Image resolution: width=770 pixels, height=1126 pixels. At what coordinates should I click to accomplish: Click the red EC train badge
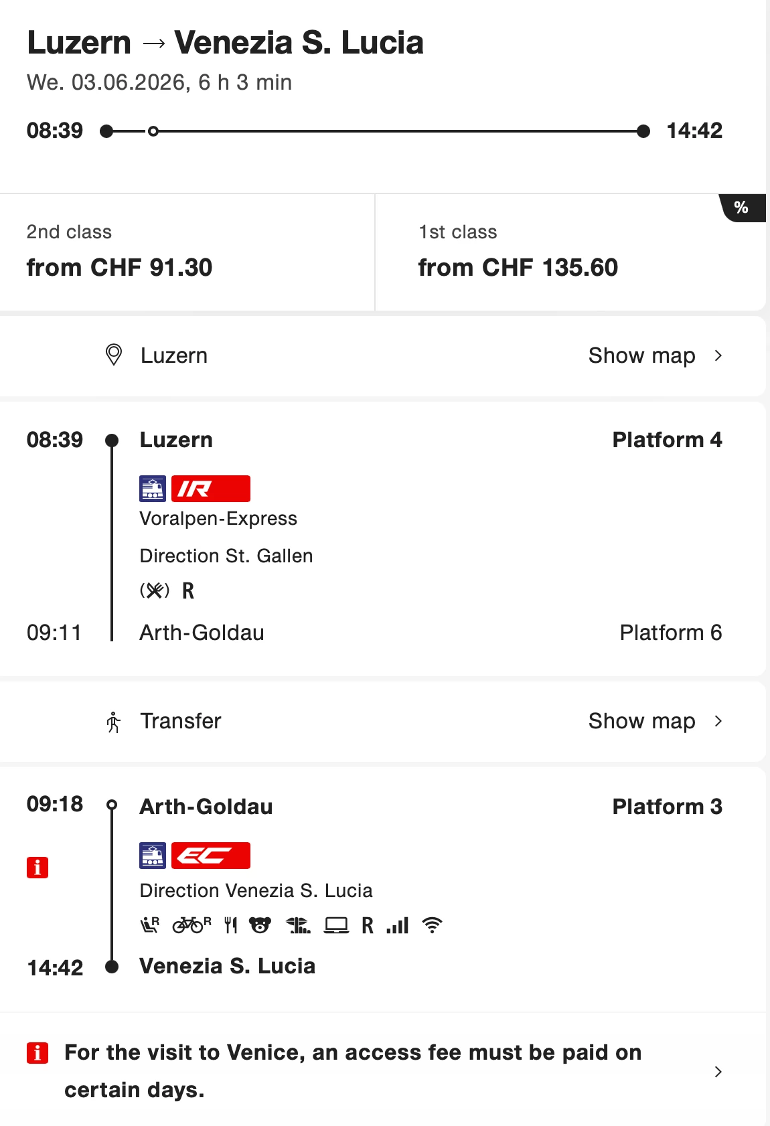pos(210,856)
